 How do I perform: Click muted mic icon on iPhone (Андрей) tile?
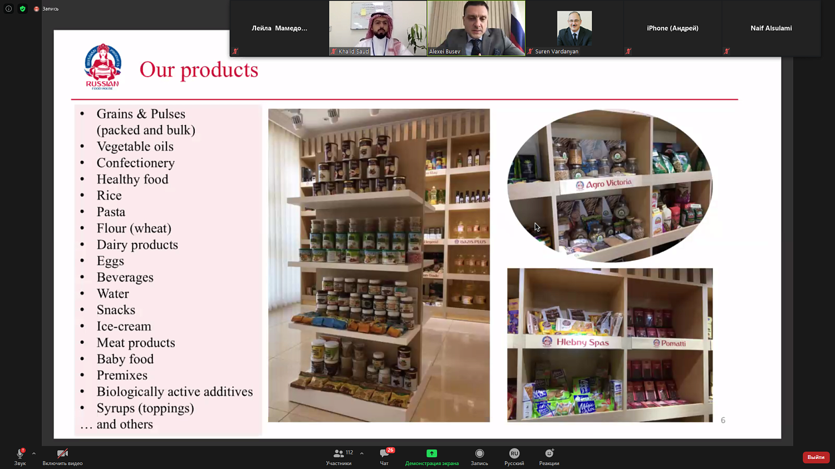[x=628, y=51]
